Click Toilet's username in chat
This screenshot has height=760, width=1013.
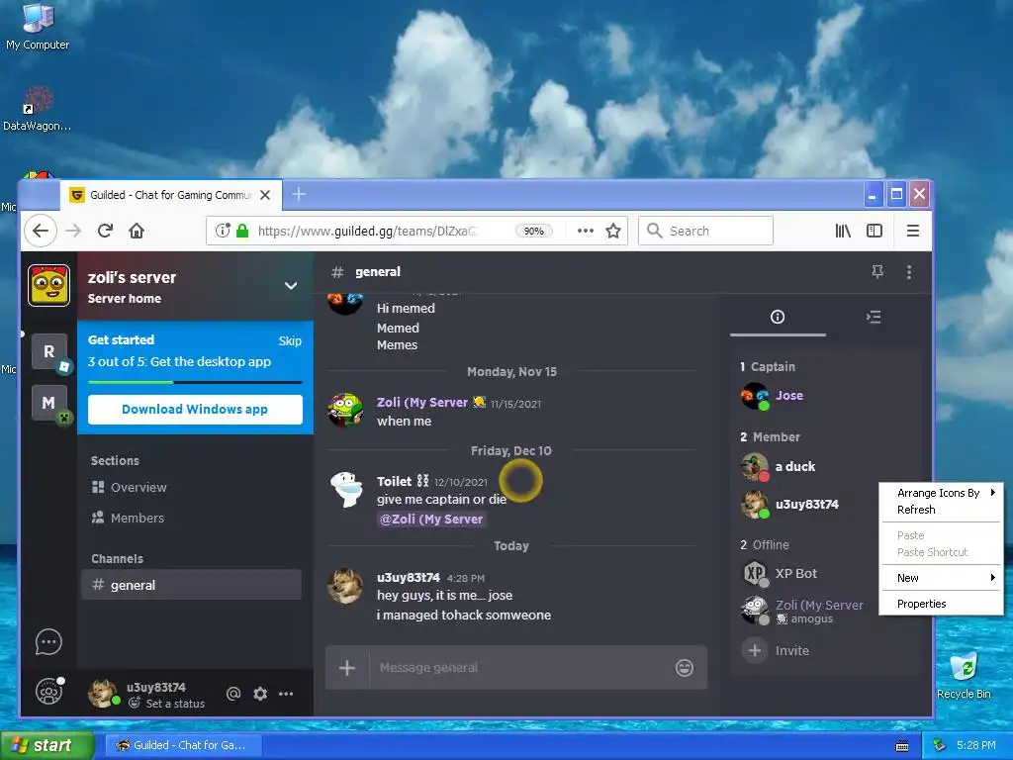(394, 482)
